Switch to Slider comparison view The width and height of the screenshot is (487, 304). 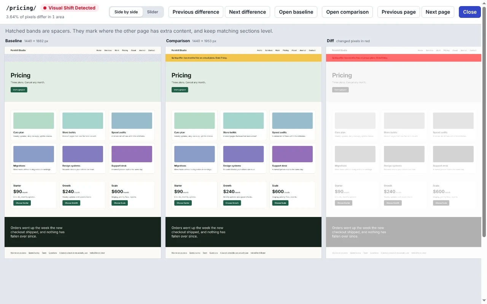(153, 12)
